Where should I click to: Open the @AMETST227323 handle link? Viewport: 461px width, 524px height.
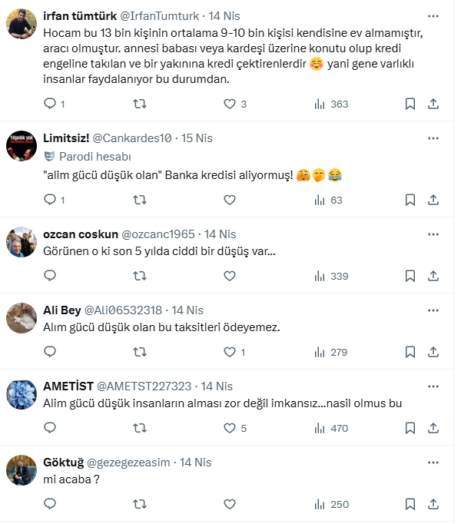(x=145, y=386)
